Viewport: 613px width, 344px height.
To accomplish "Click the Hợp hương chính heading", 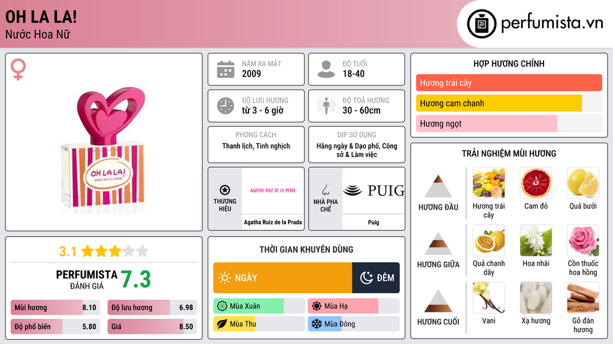I will tap(509, 63).
